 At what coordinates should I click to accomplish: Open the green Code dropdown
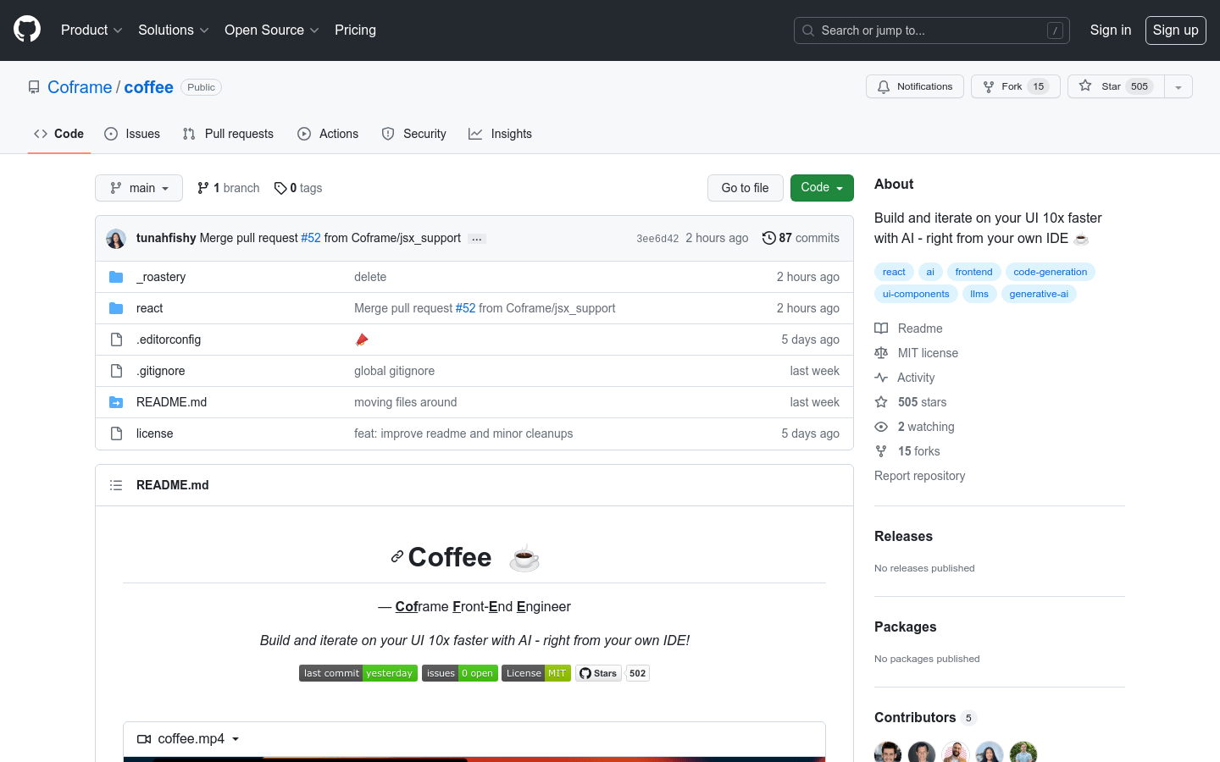pyautogui.click(x=821, y=188)
